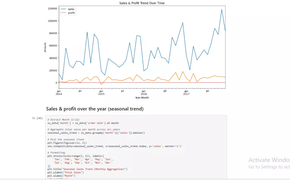The height and width of the screenshot is (180, 290).
Task: Click the Jan 2014 tick label
Action: pyautogui.click(x=59, y=92)
